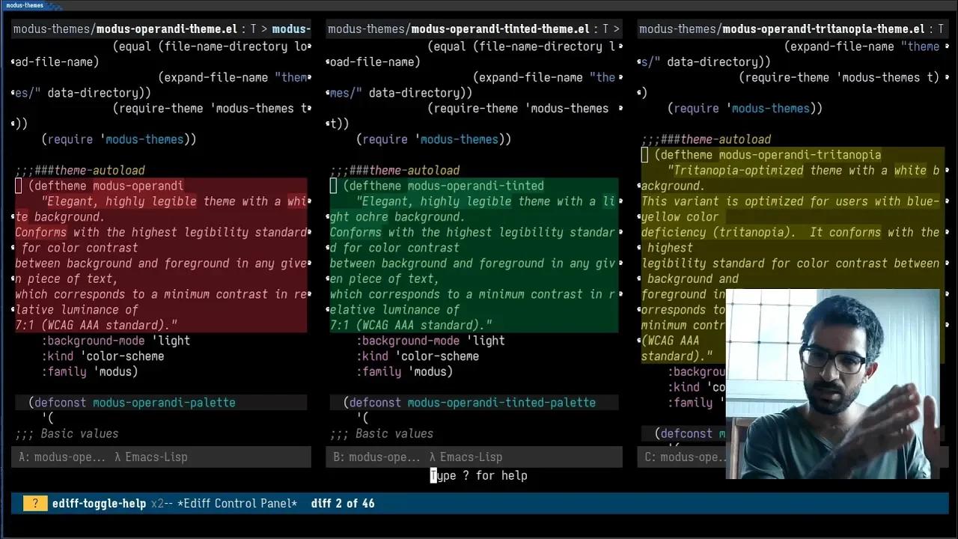Expand the modus-themes directory breadcrumb
Viewport: 958px width, 539px height.
[x=51, y=28]
